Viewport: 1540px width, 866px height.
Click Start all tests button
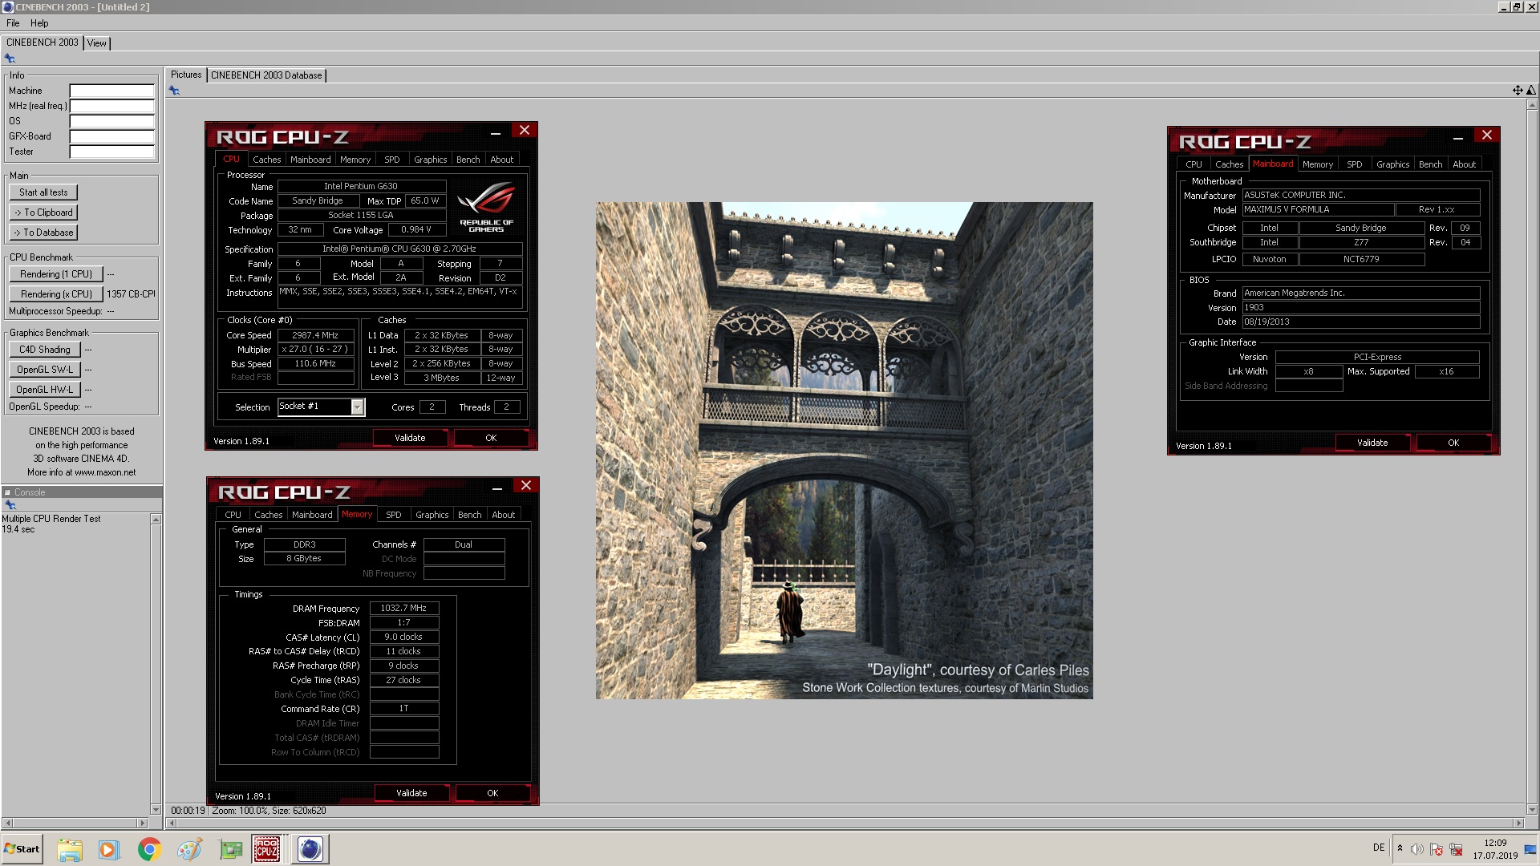(x=43, y=192)
